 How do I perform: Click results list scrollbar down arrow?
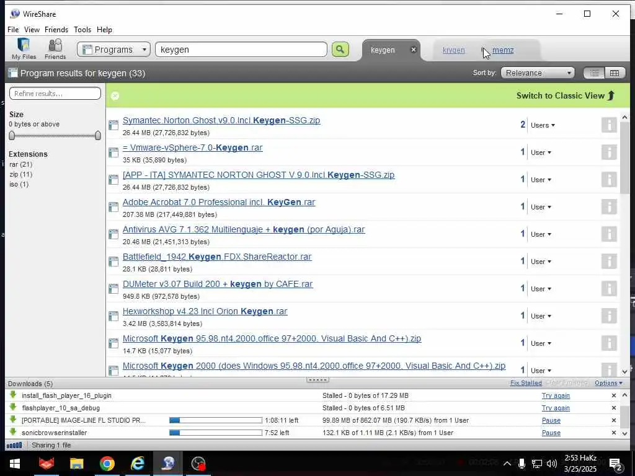[x=624, y=371]
